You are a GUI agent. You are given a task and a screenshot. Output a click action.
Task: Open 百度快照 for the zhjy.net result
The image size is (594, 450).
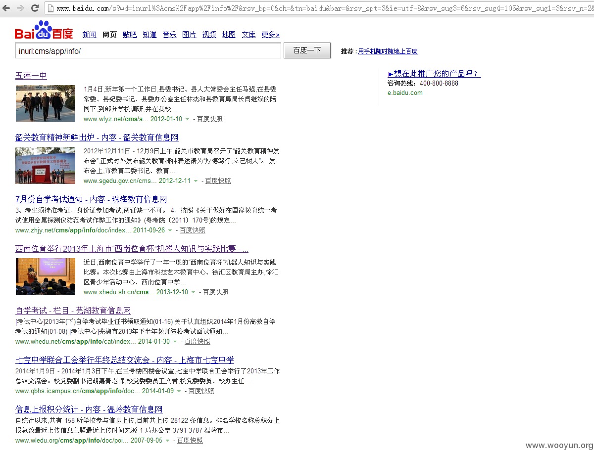tap(193, 230)
